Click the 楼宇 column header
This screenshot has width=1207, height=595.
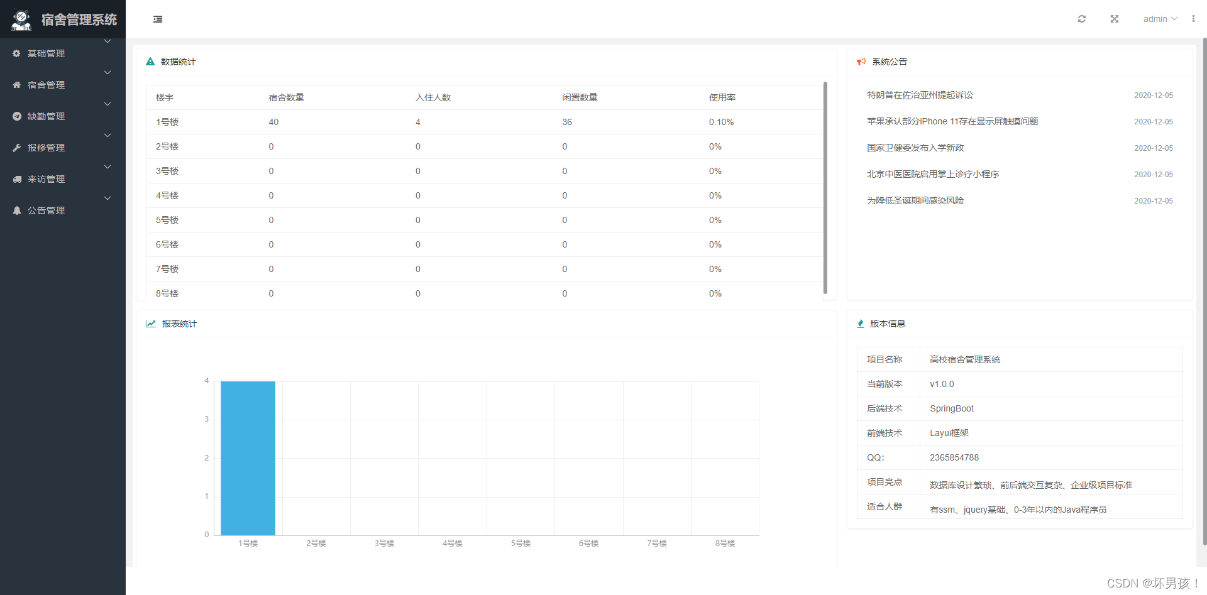[165, 97]
